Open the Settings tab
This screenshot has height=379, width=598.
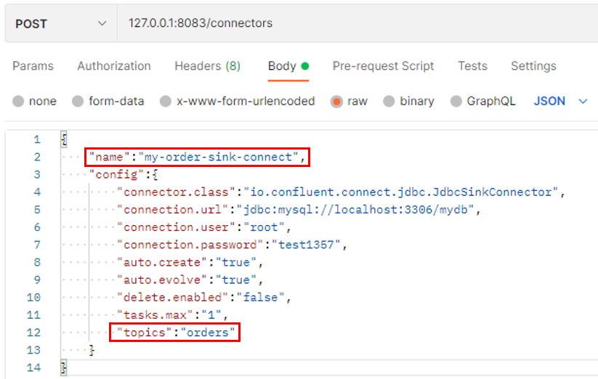pos(533,66)
